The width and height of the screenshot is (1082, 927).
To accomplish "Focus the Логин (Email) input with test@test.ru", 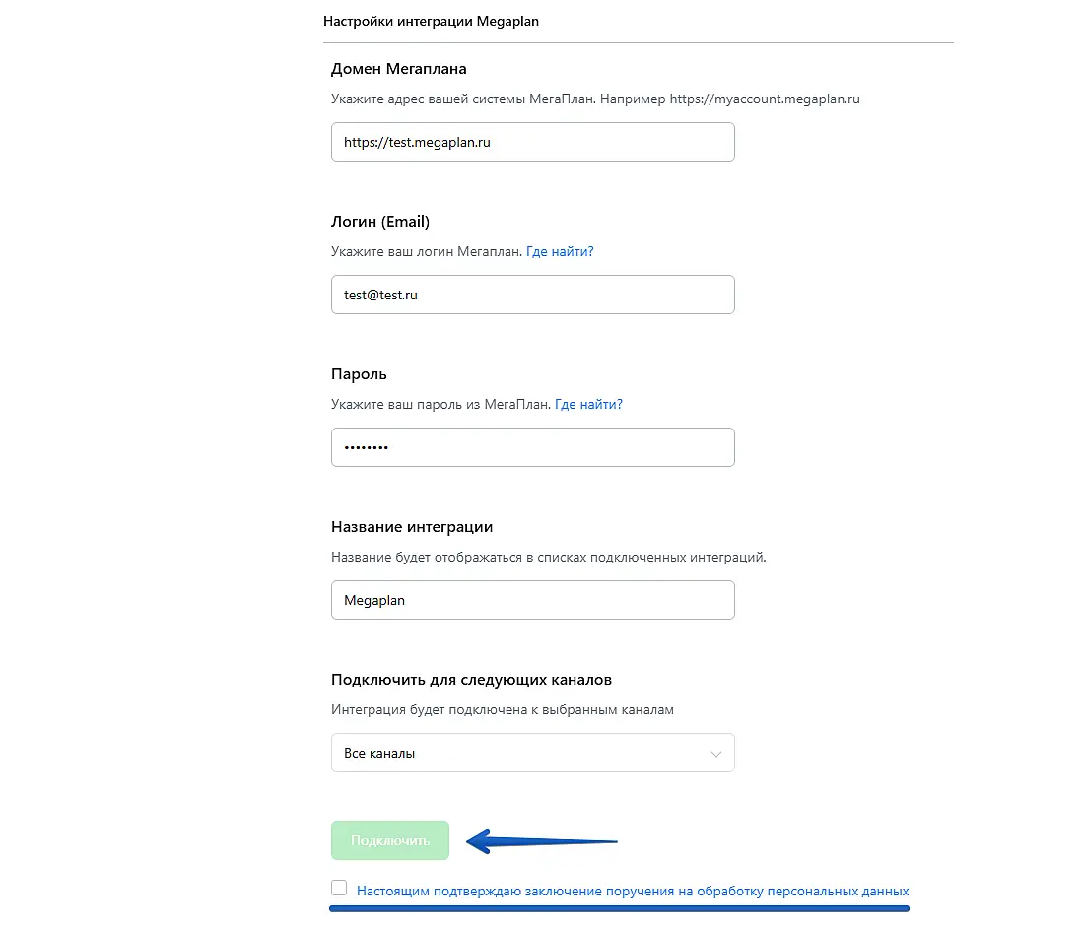I will tap(532, 295).
